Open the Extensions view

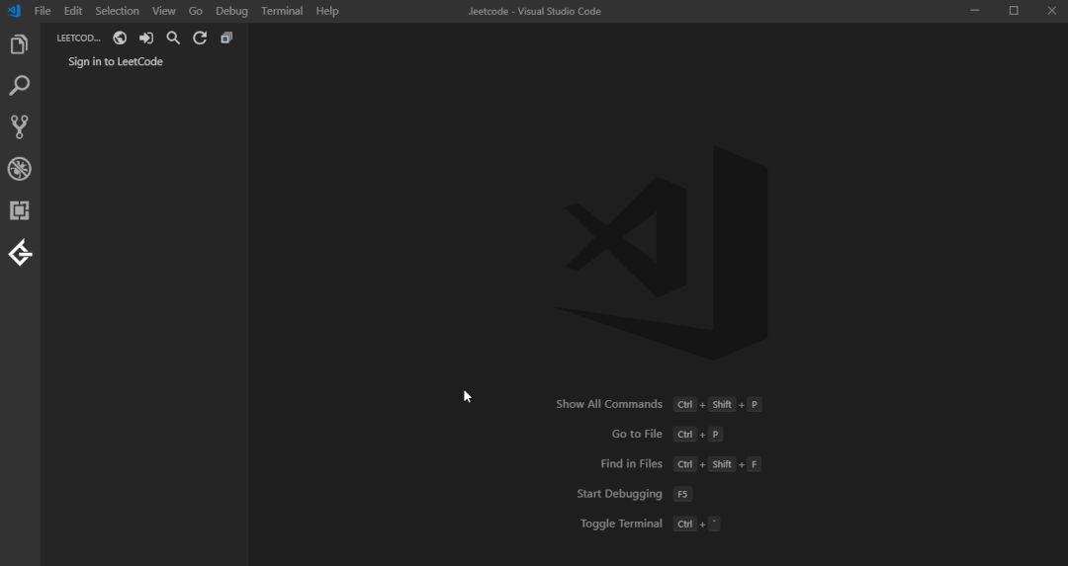pos(19,210)
